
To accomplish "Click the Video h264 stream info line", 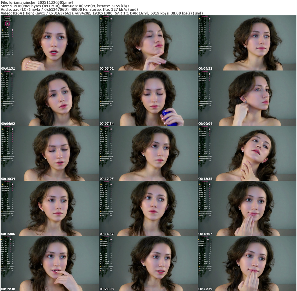I will click(102, 13).
